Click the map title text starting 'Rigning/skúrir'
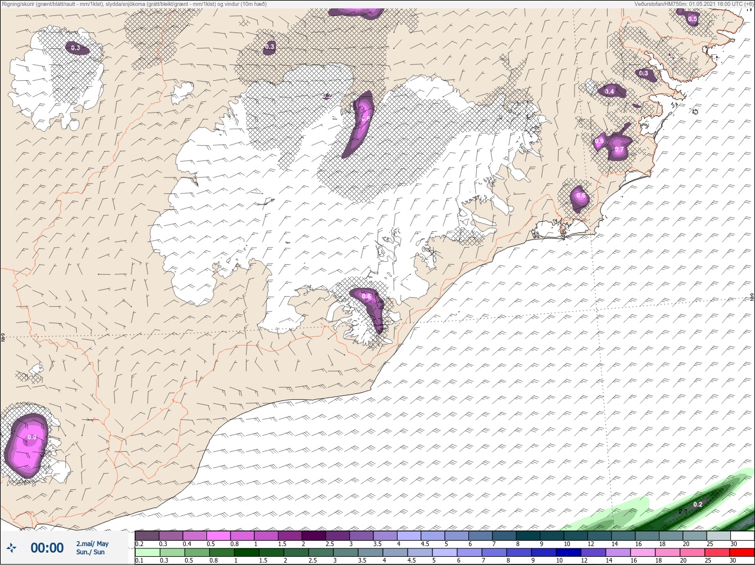 point(134,4)
